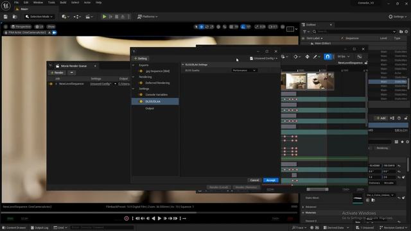Toggle the .jpg Sequence export setting

click(141, 71)
